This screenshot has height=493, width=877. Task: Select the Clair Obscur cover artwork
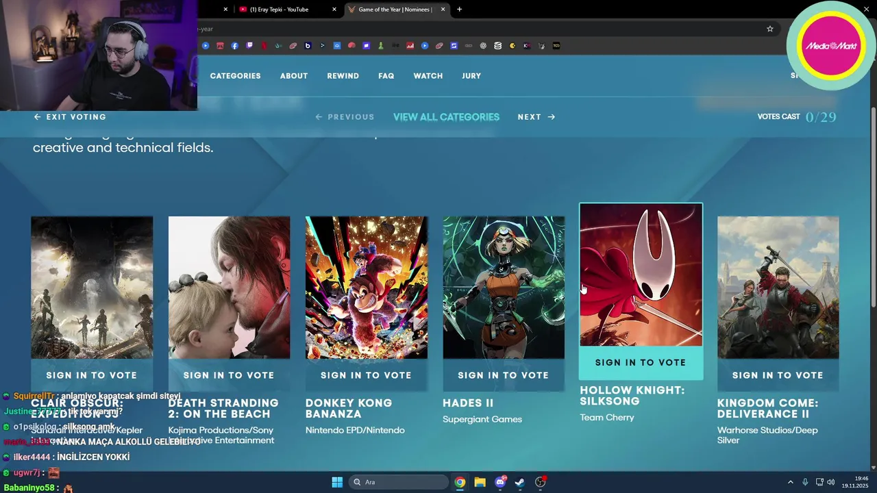coord(92,288)
